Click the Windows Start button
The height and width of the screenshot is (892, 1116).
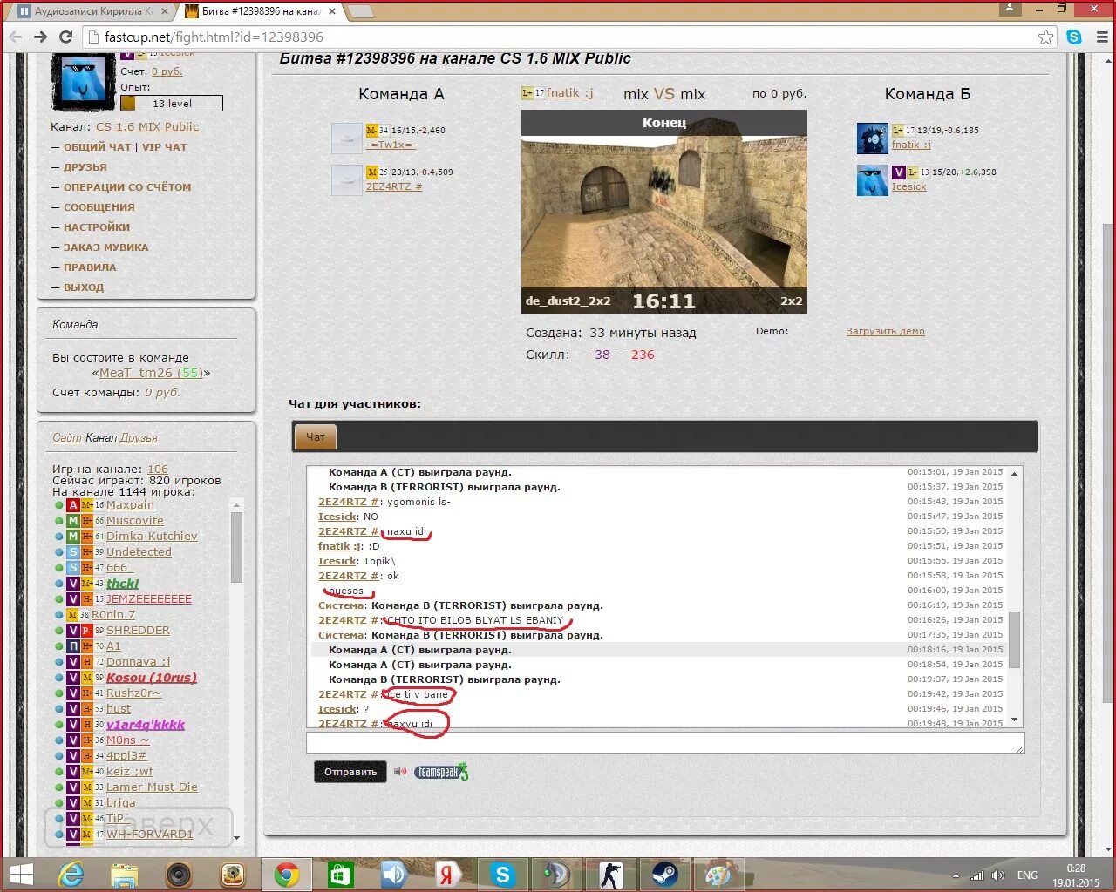(x=20, y=874)
